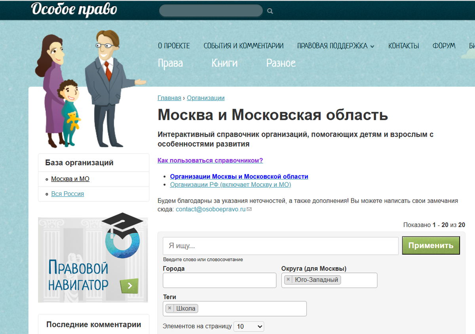
Task: Go to the Права section
Action: (170, 63)
